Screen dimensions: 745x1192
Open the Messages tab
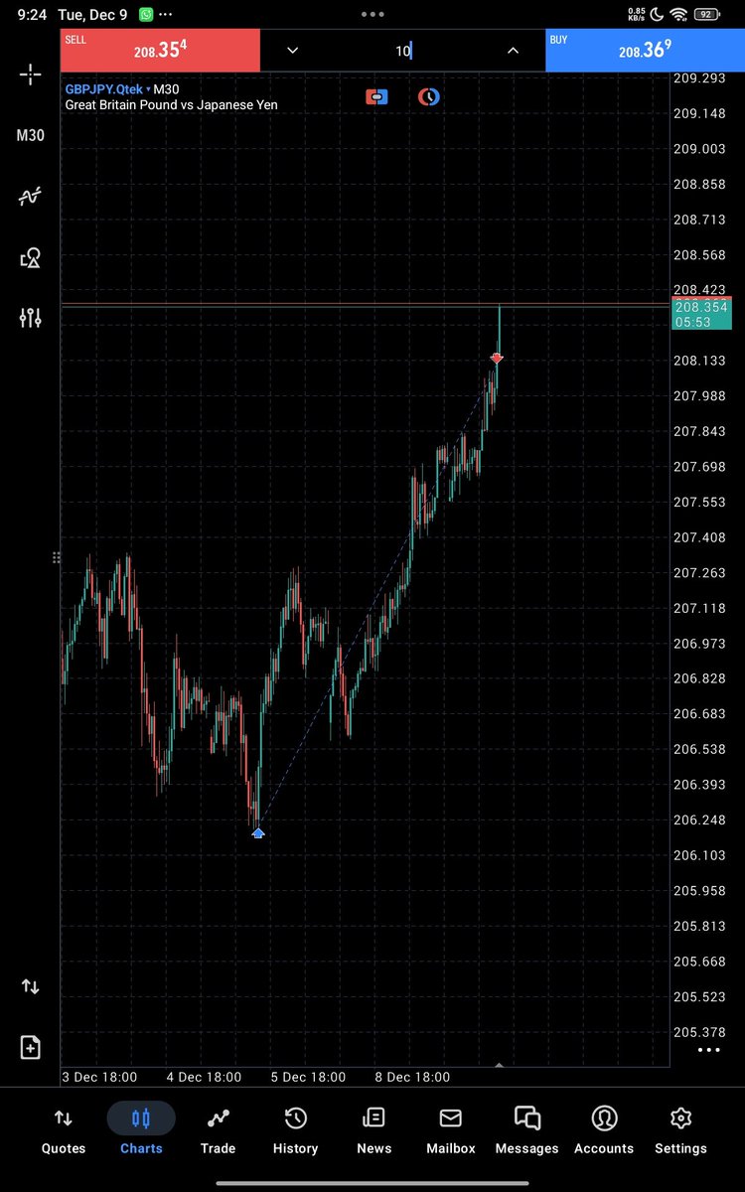tap(526, 1129)
